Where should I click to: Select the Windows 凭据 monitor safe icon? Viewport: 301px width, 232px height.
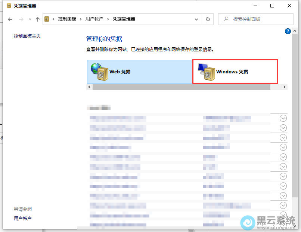pyautogui.click(x=205, y=71)
